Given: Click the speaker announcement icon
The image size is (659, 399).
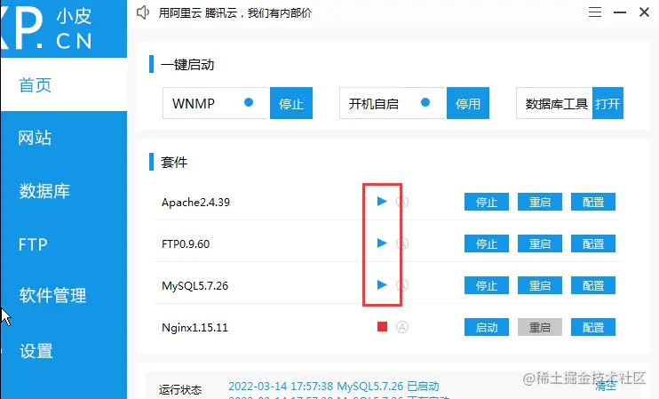Looking at the screenshot, I should [x=143, y=12].
